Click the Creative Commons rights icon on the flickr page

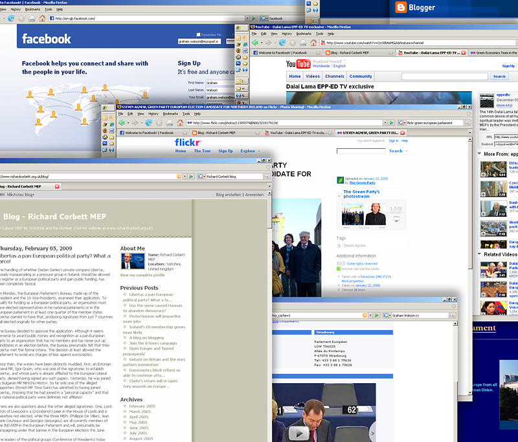(x=339, y=263)
